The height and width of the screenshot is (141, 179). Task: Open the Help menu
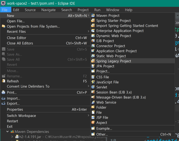tap(129, 10)
